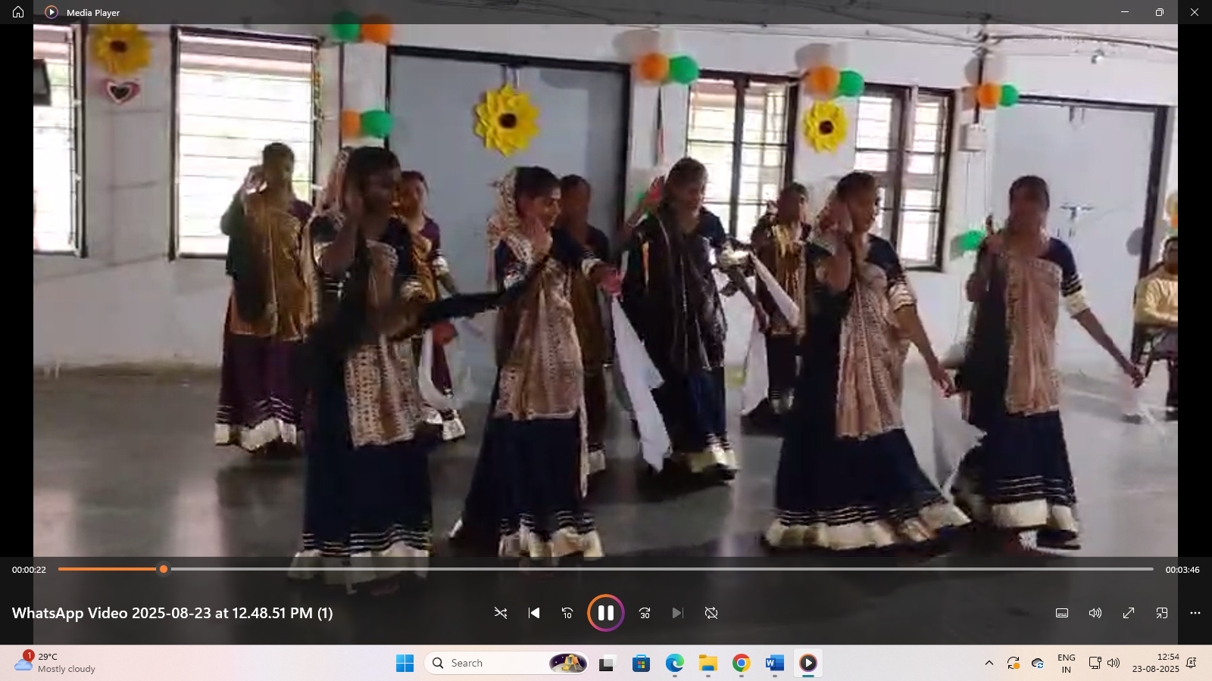
Task: Go to the Media Player home page
Action: (18, 12)
